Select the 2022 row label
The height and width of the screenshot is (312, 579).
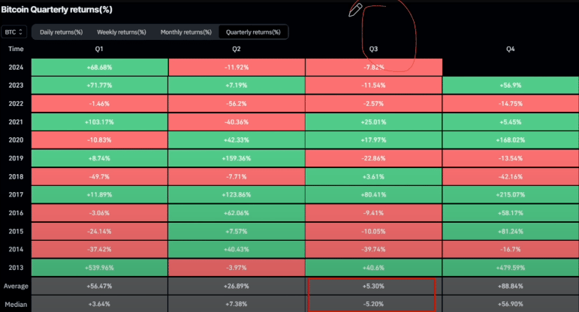click(16, 103)
